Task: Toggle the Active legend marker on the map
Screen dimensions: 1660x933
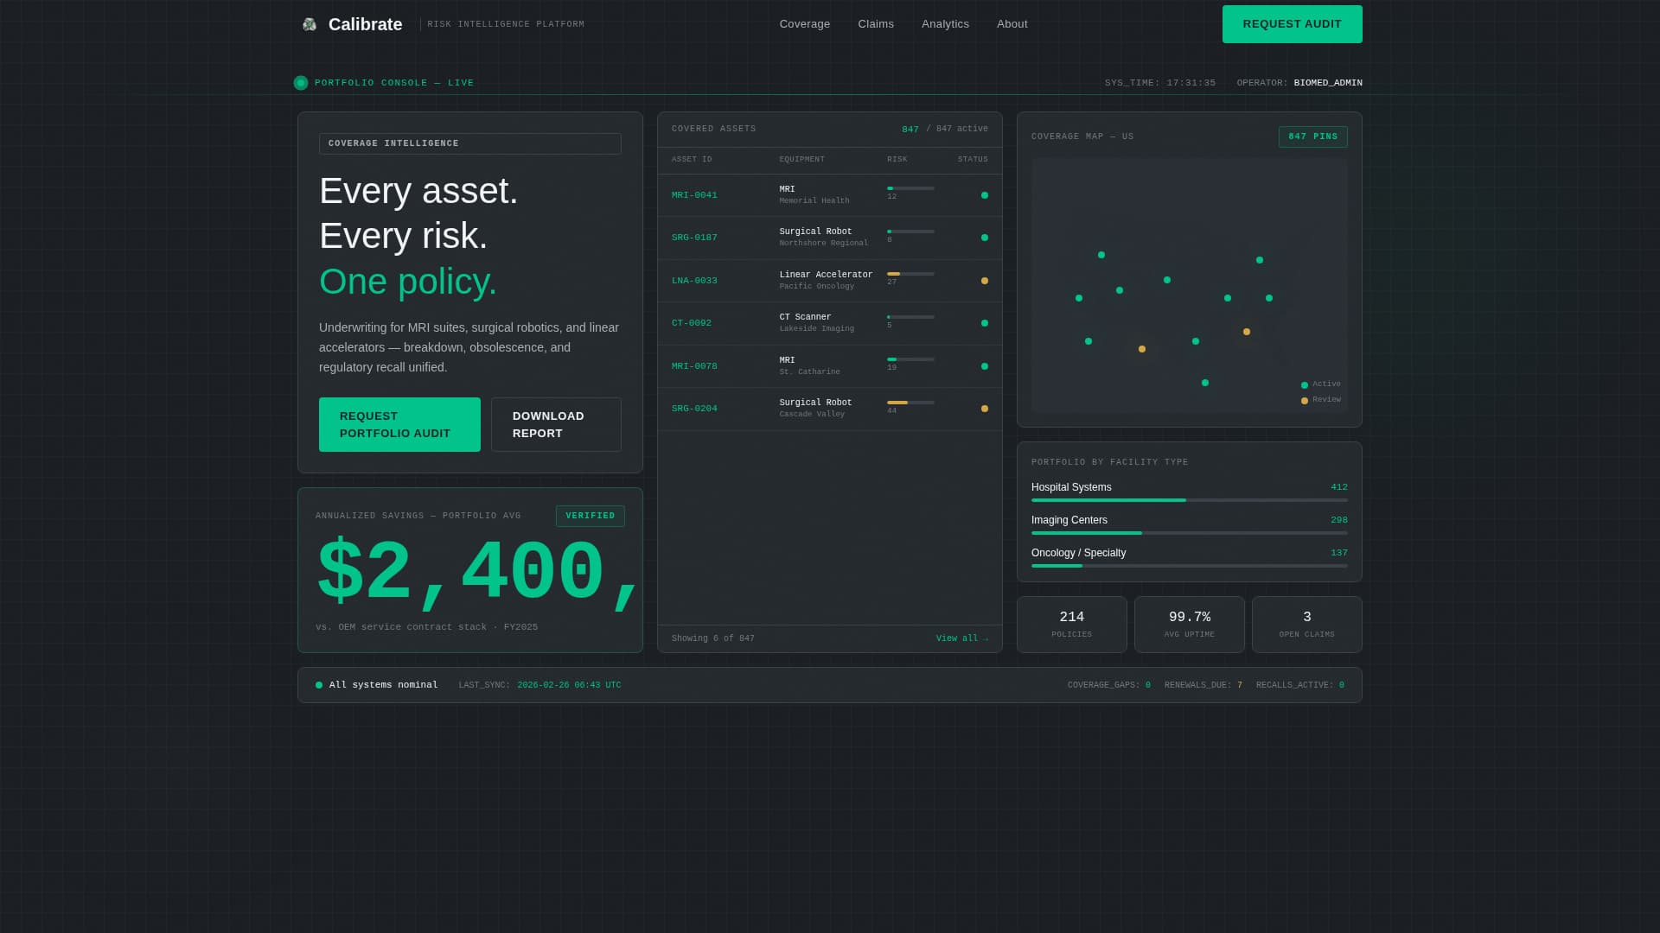Action: [x=1304, y=384]
